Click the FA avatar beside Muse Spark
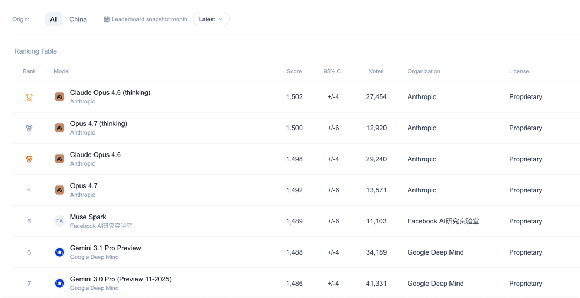Image resolution: width=580 pixels, height=298 pixels. tap(60, 221)
